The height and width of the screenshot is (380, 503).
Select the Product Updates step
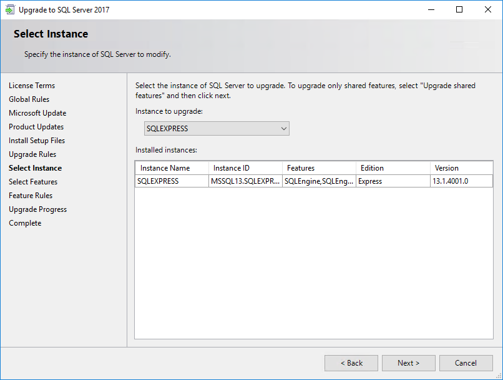point(36,127)
